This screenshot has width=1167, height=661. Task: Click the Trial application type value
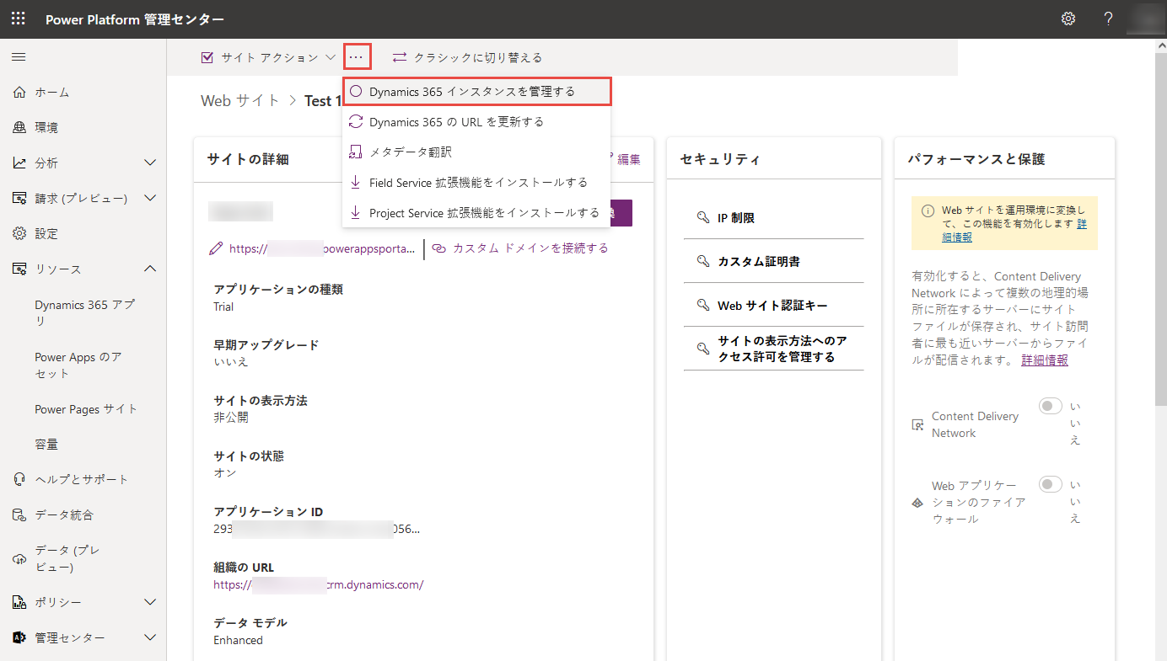click(x=223, y=307)
